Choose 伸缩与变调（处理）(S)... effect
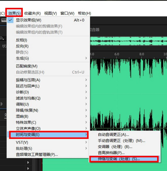Screen dimensions: 167x171 (x=125, y=159)
